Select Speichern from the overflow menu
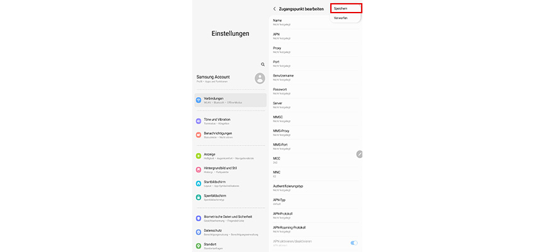 click(346, 8)
